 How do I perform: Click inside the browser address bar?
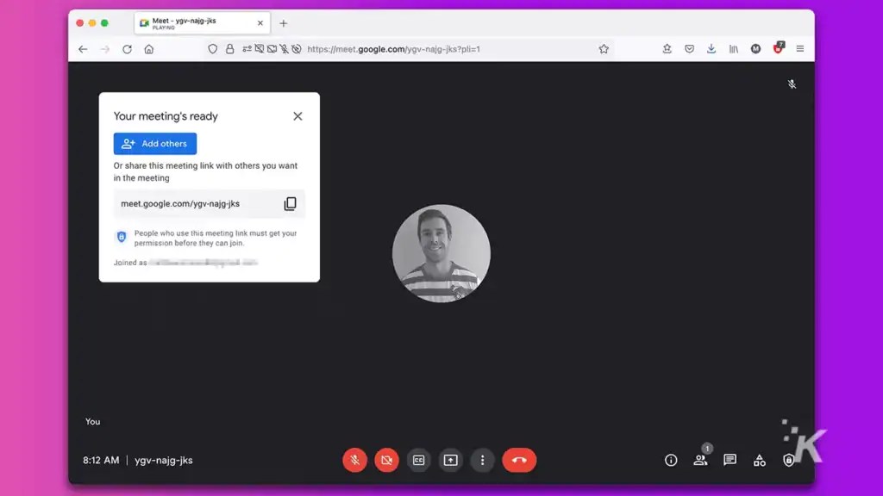point(431,49)
